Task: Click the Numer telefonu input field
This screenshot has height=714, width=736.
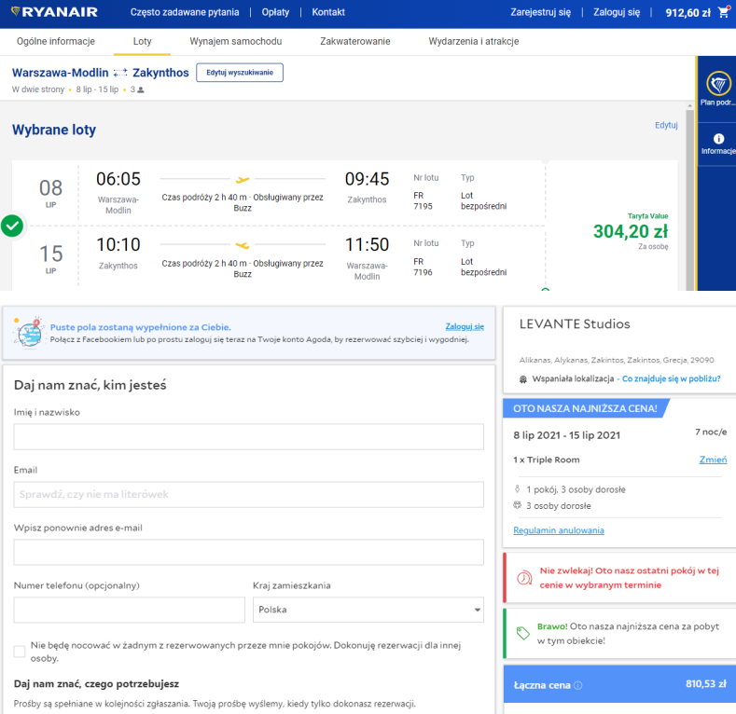Action: 129,610
